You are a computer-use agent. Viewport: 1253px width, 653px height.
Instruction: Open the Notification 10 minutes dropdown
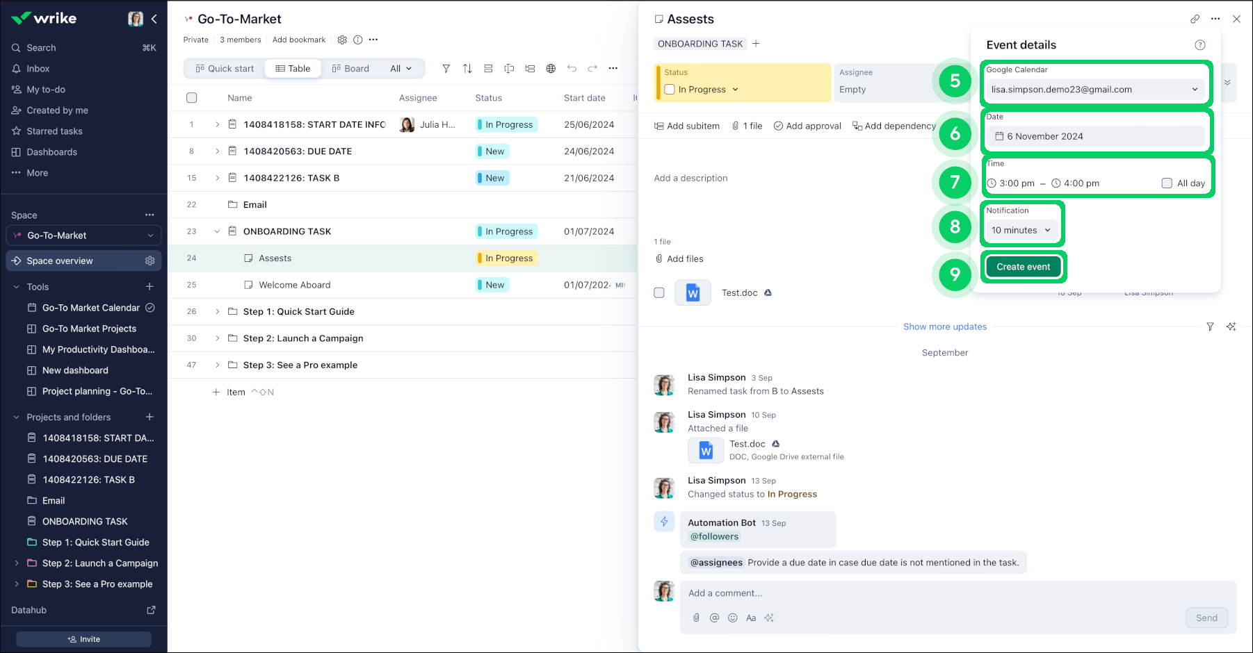click(1021, 230)
